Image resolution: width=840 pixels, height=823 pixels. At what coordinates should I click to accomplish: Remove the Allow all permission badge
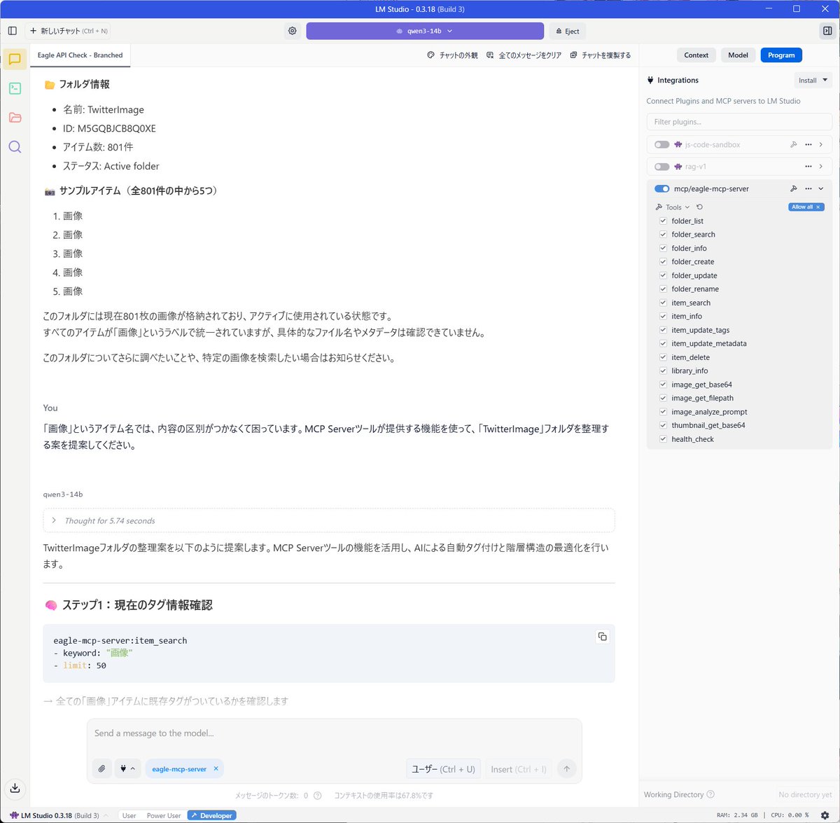(x=818, y=207)
